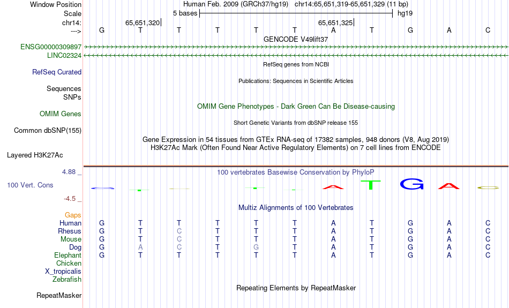Click the green T in PhyloP logo
The width and height of the screenshot is (509, 308).
point(371,185)
